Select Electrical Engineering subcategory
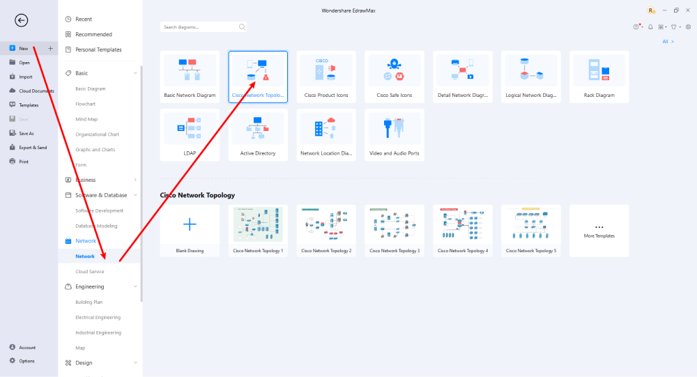Image resolution: width=697 pixels, height=377 pixels. tap(98, 318)
